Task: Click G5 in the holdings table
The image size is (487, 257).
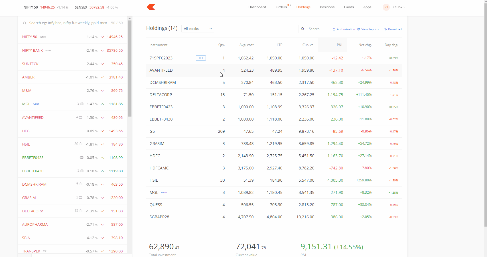Action: click(152, 131)
